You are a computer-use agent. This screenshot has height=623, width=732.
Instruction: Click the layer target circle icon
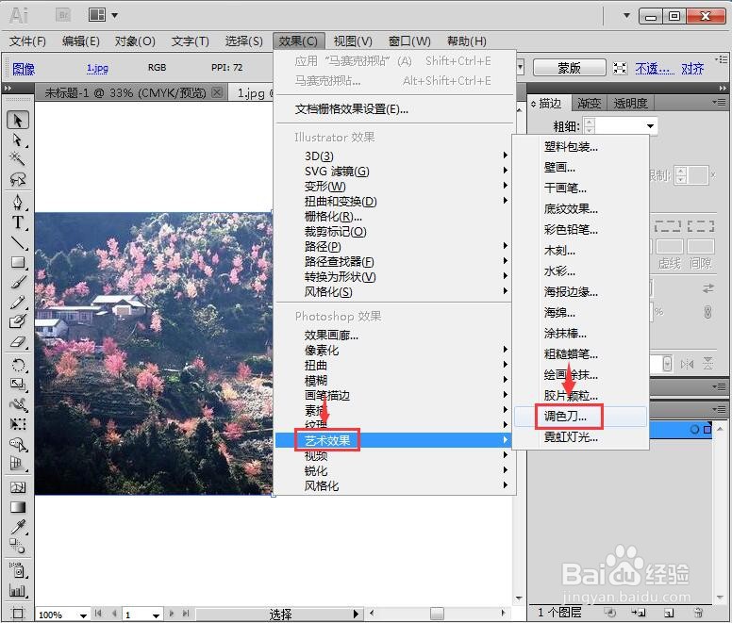point(694,430)
